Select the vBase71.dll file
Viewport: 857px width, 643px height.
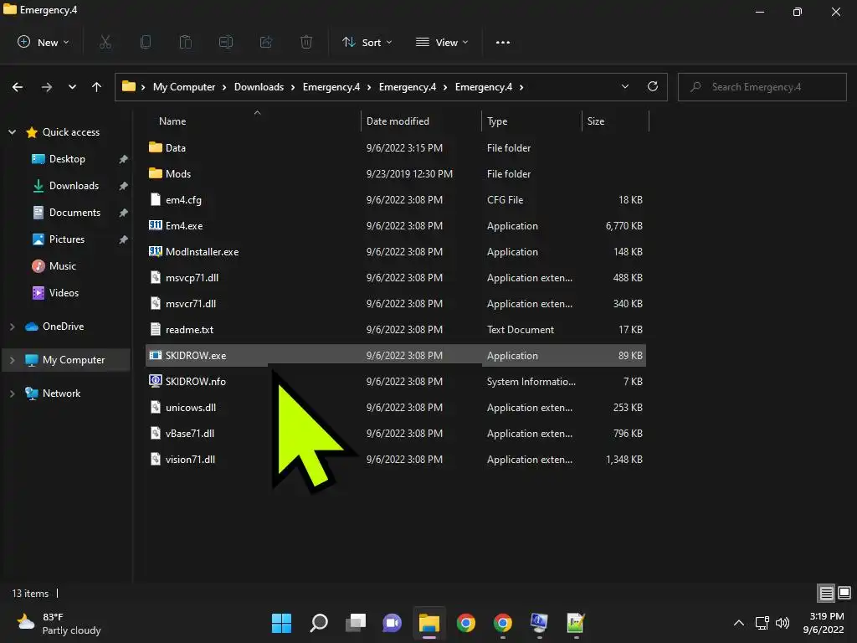click(x=190, y=434)
